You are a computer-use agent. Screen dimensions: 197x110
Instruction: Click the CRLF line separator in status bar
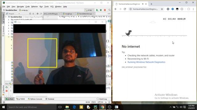coord(94,102)
